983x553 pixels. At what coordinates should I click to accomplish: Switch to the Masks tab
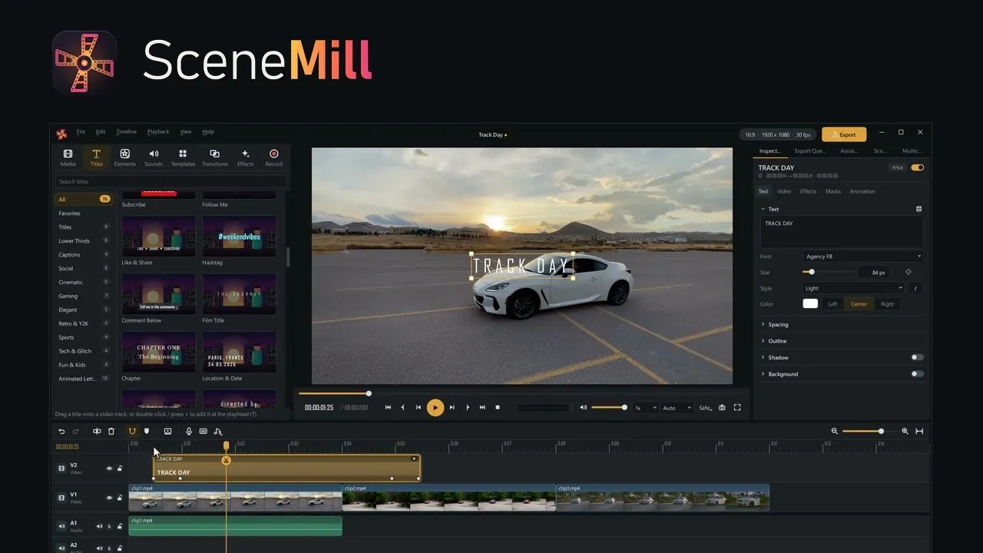833,191
